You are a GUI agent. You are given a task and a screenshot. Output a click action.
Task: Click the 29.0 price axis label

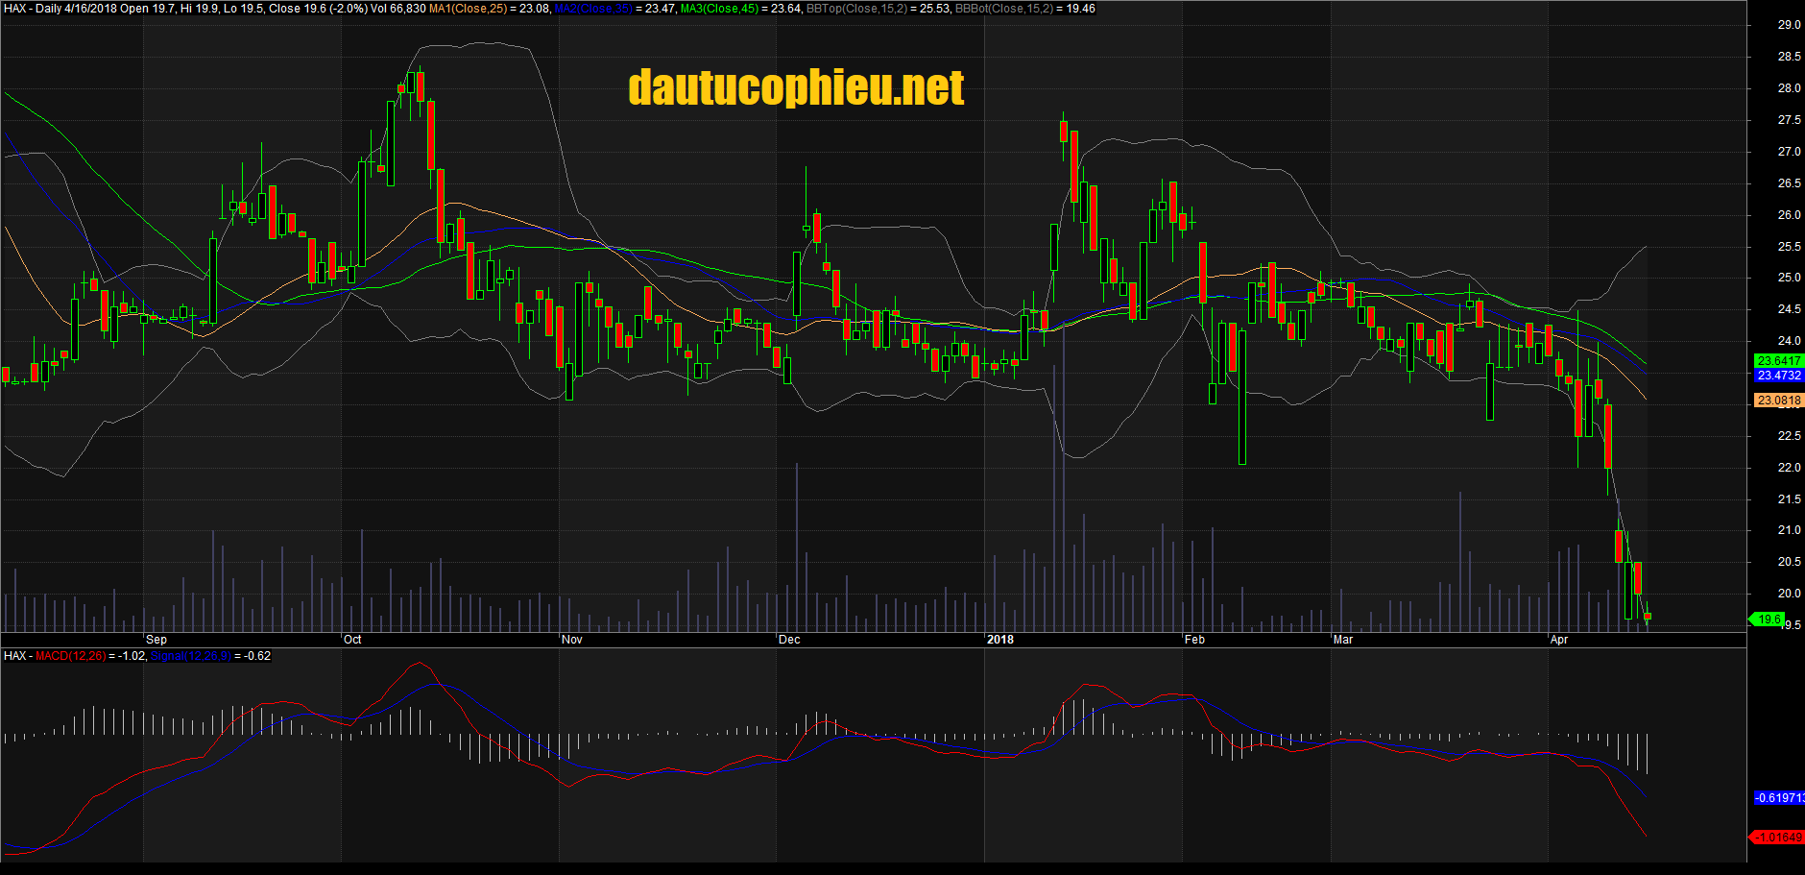tap(1790, 25)
